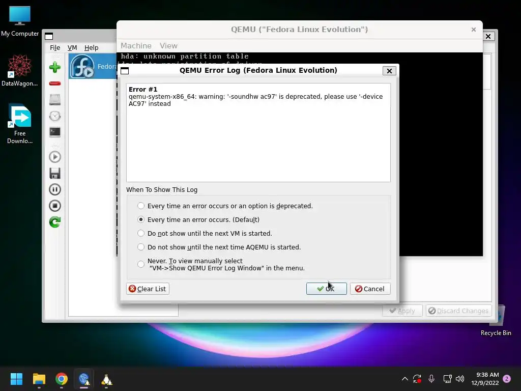
Task: Select 'Do not show until AQEMU is started'
Action: tap(141, 247)
